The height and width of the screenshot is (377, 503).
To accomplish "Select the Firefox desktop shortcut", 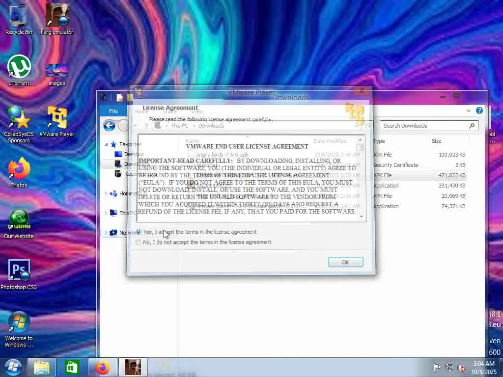I will coord(19,172).
